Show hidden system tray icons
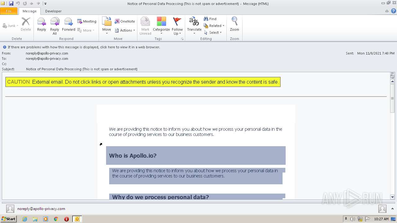 (346, 219)
